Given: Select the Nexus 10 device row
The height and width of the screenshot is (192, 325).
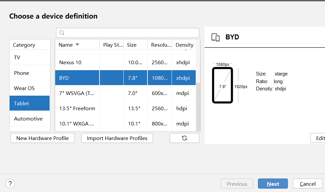Looking at the screenshot, I should click(x=125, y=62).
